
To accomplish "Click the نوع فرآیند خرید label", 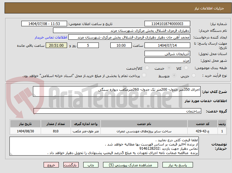I will pos(215,76).
